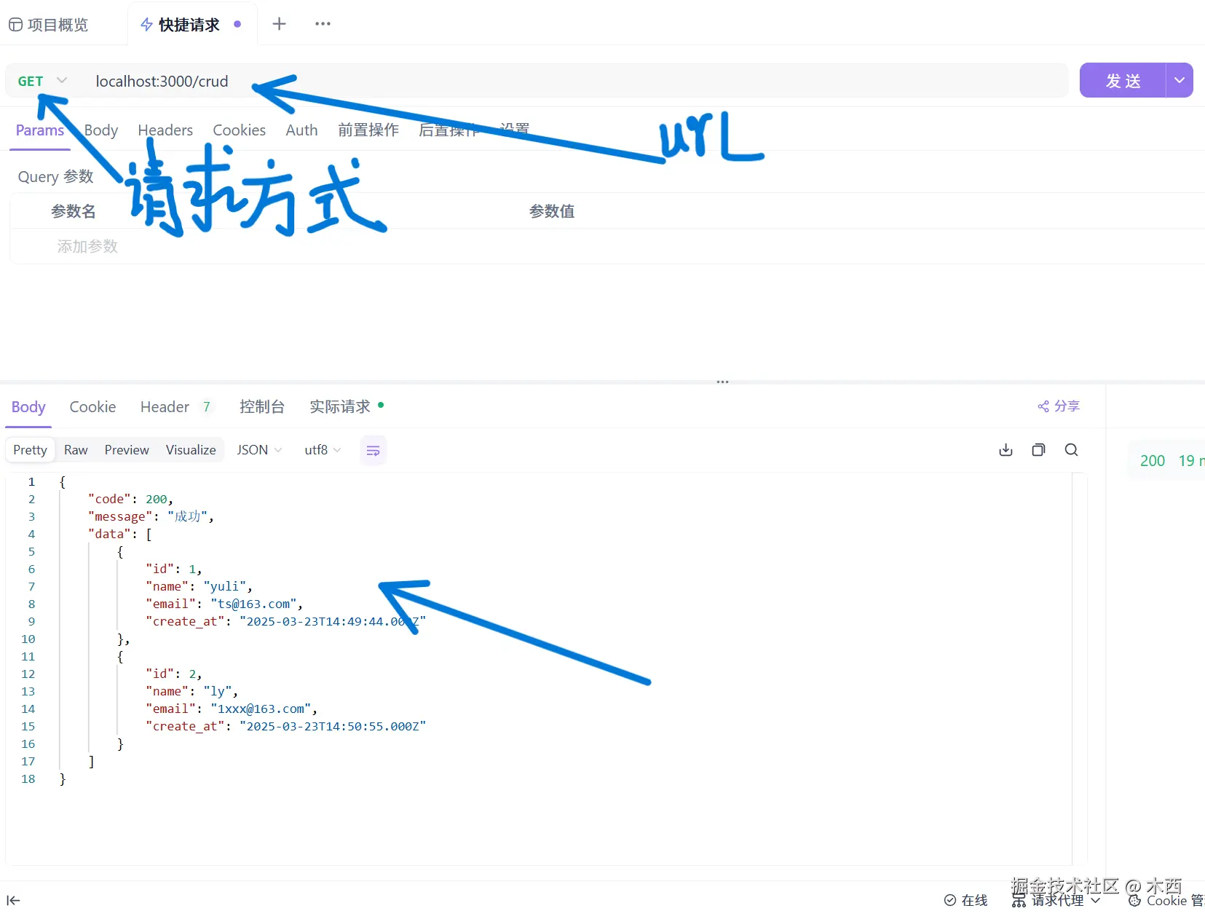
Task: Click the URL input showing localhost:3000/crud
Action: point(162,81)
